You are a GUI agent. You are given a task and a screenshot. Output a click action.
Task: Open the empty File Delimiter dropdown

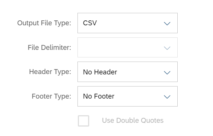[x=128, y=48]
